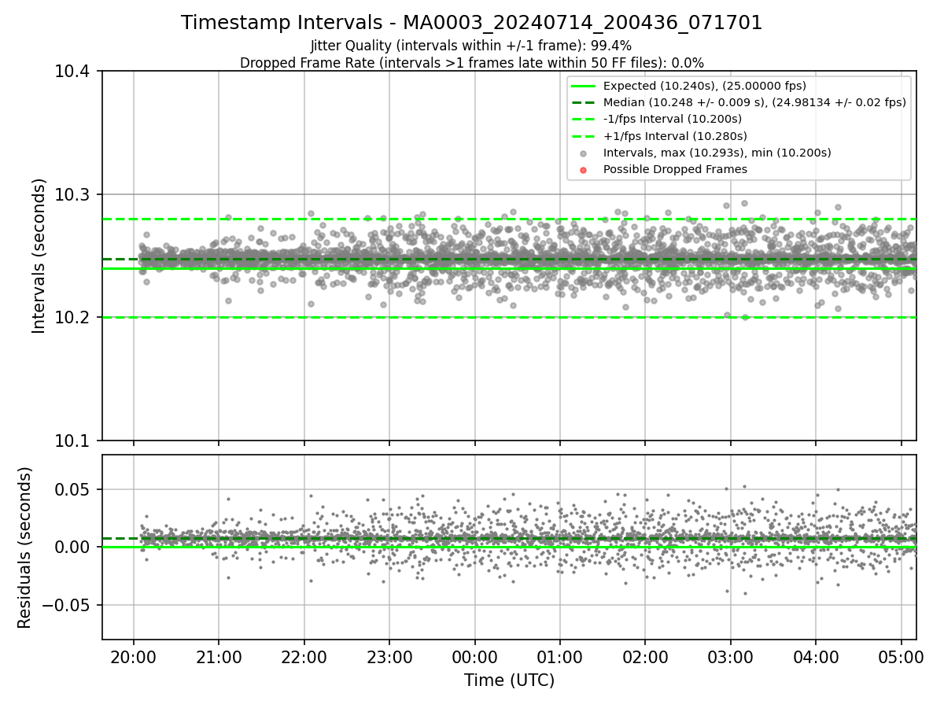This screenshot has width=944, height=708.
Task: Click the x-axis tick label 02:00
Action: pos(645,656)
